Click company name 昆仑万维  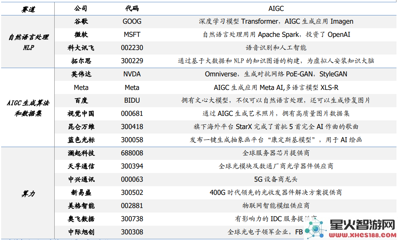[x=81, y=127]
